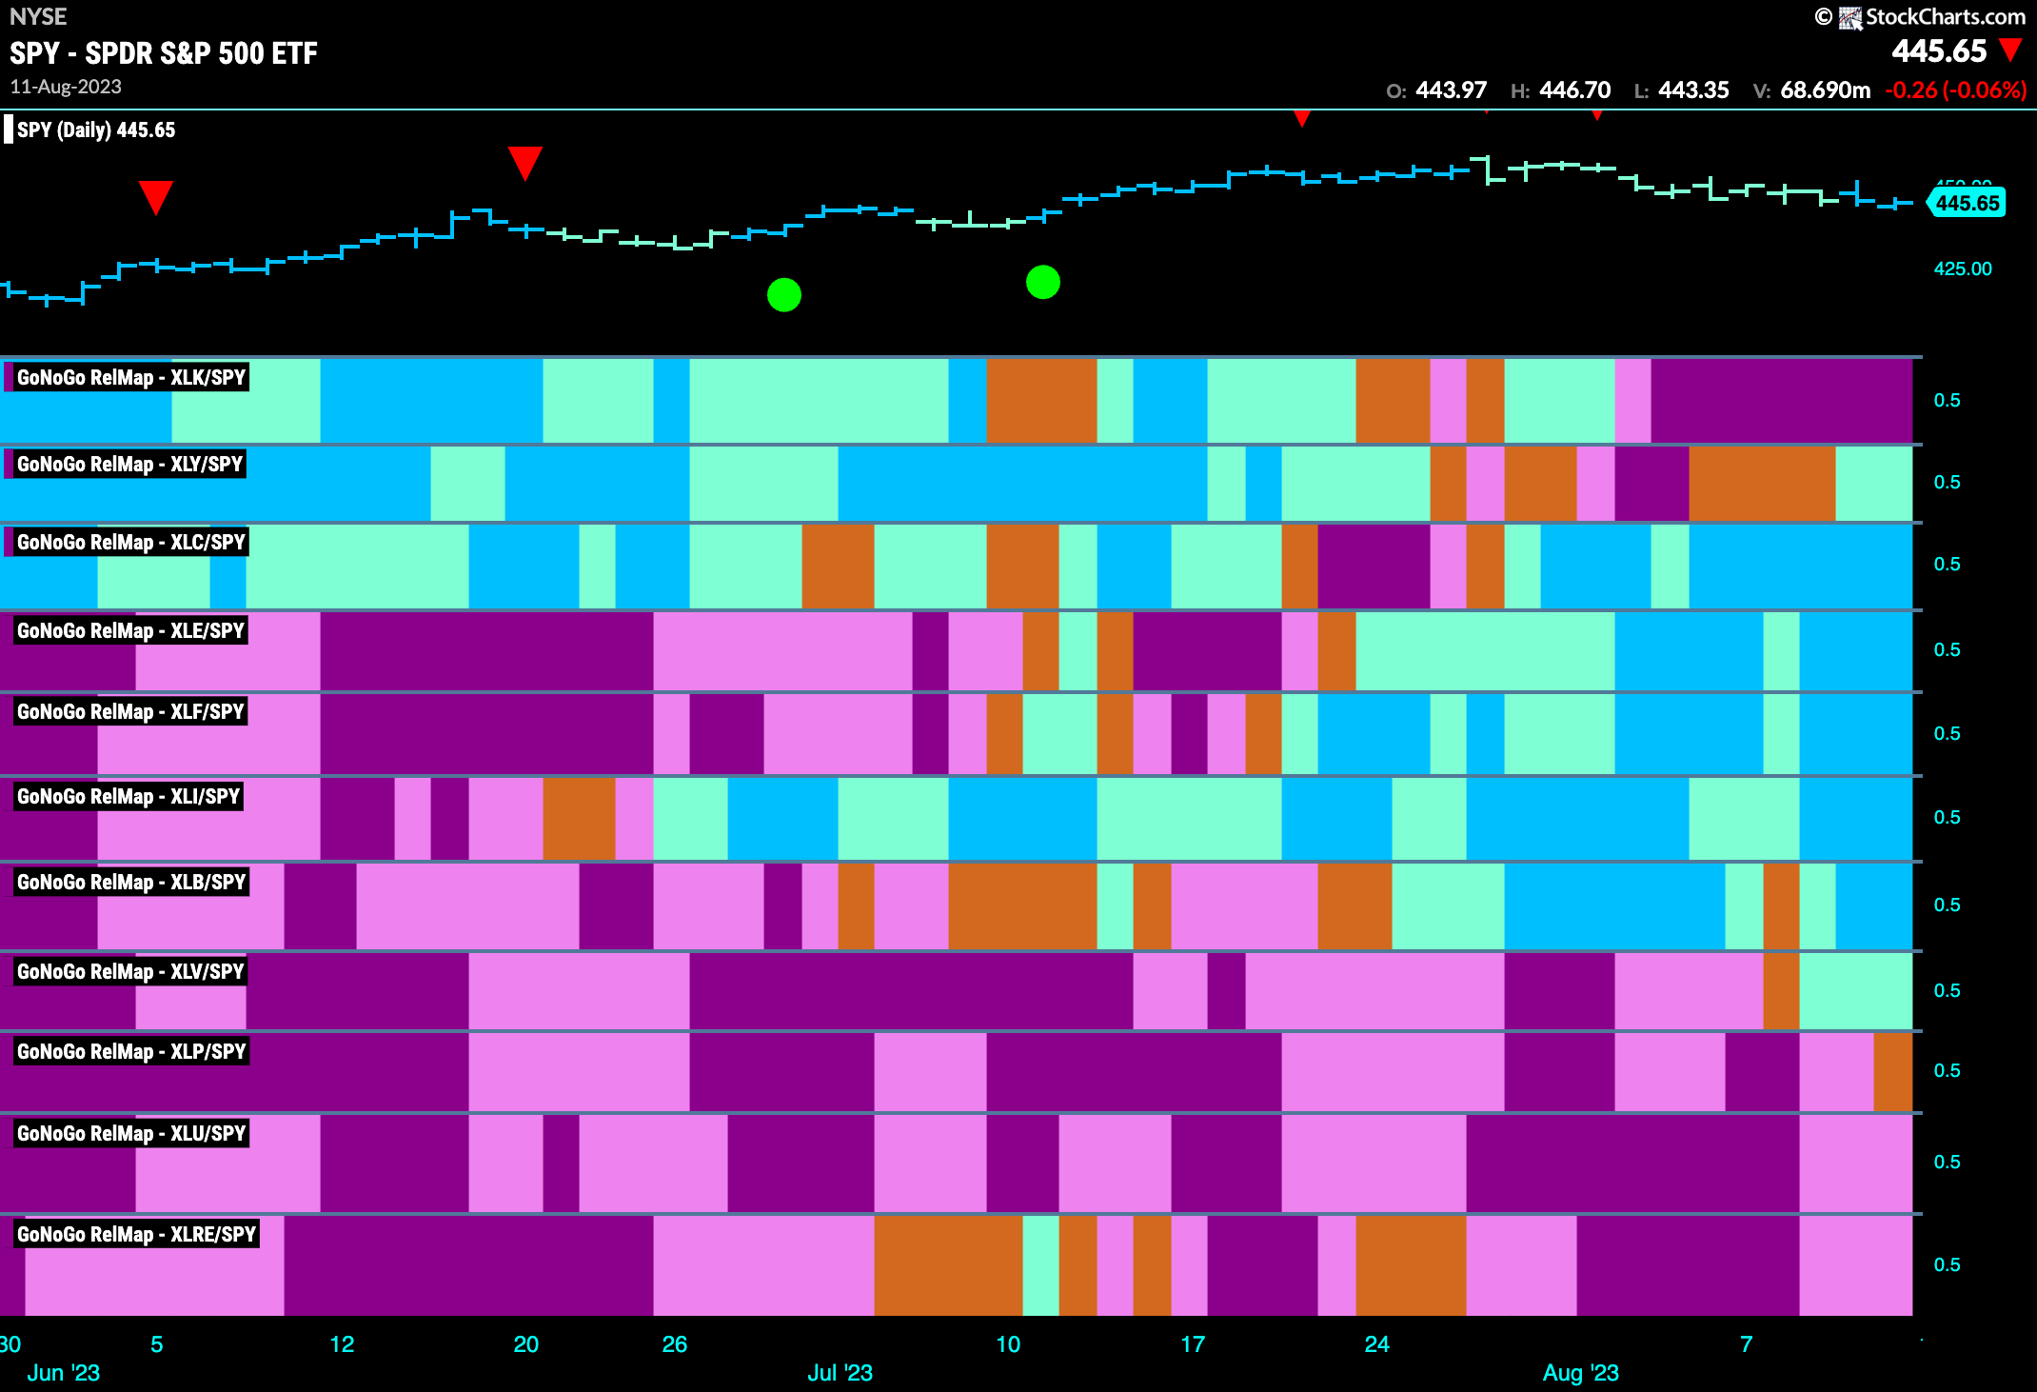The image size is (2037, 1392).
Task: Click the wide orange block in XLRE/SPY row
Action: pos(948,1265)
